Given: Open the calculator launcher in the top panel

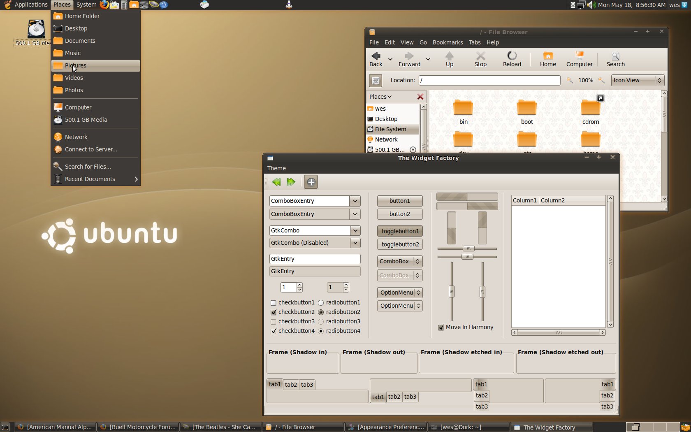Looking at the screenshot, I should coord(124,5).
